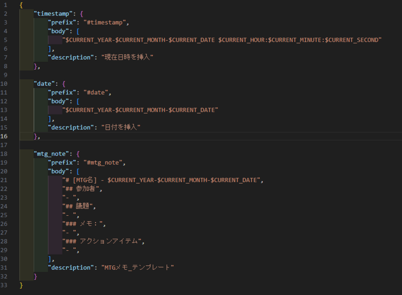
Task: Click the "mtg_note" key on line 18
Action: [51, 154]
